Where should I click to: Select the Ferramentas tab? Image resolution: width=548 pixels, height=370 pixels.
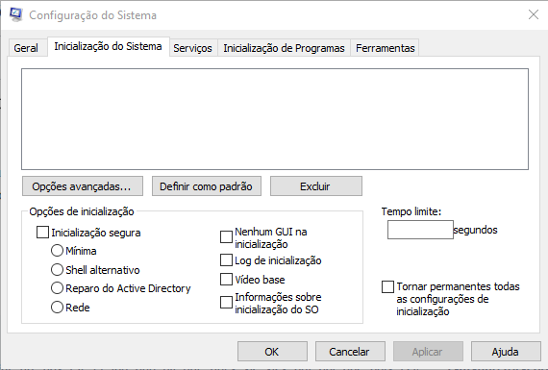(386, 48)
